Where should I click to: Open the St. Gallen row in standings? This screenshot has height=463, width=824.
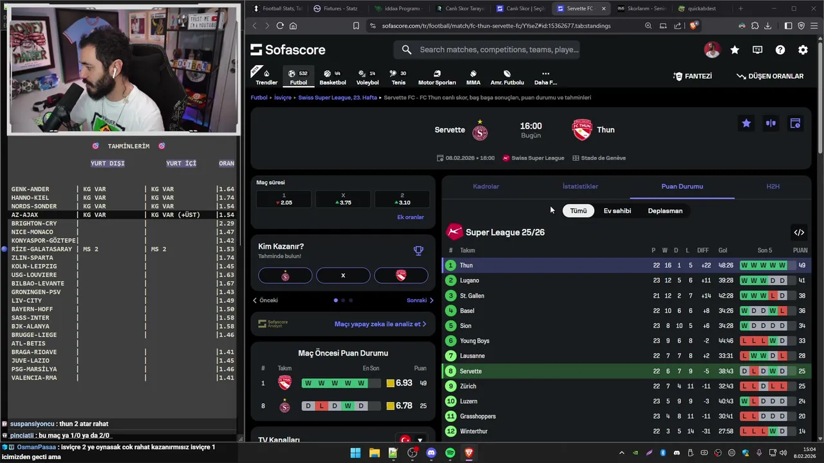click(x=626, y=296)
